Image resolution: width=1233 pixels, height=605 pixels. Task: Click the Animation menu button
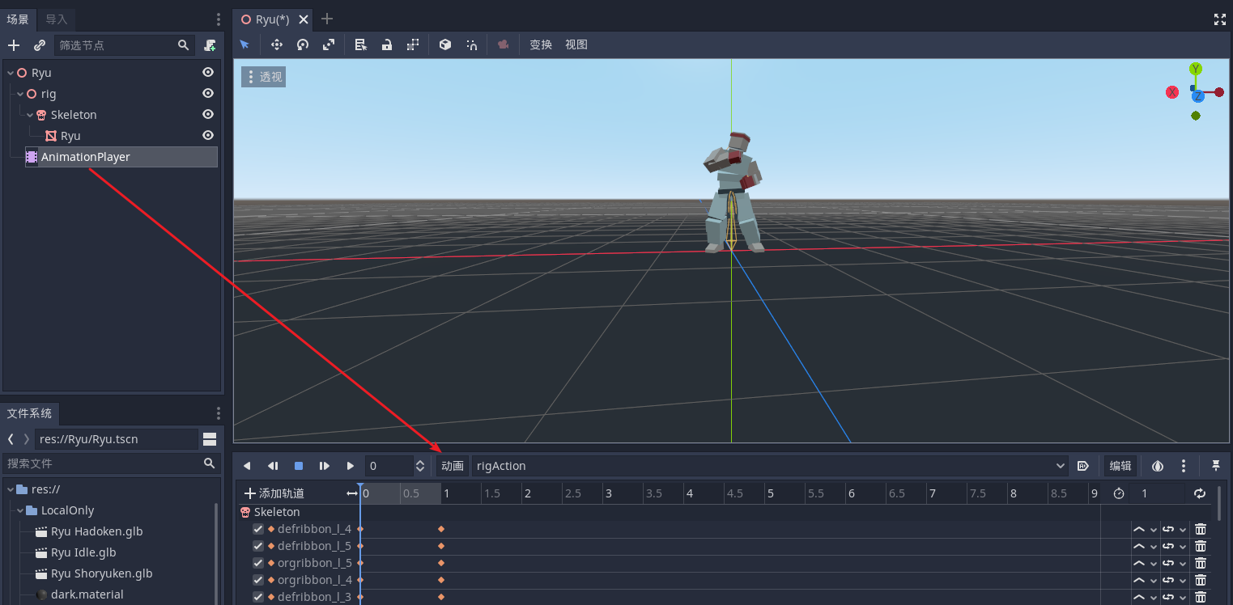453,466
